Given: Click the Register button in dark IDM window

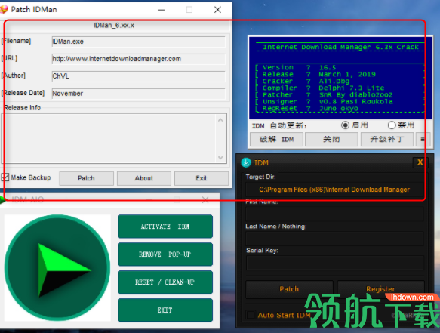Looking at the screenshot, I should pyautogui.click(x=381, y=289).
